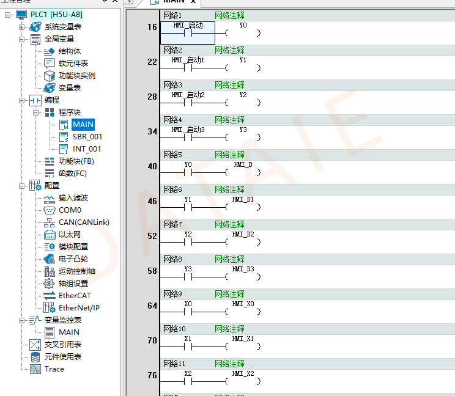Click the PLC1 [H5U-A8] label

point(57,15)
